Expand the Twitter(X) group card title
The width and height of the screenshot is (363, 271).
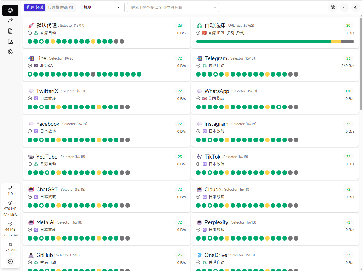[48, 91]
